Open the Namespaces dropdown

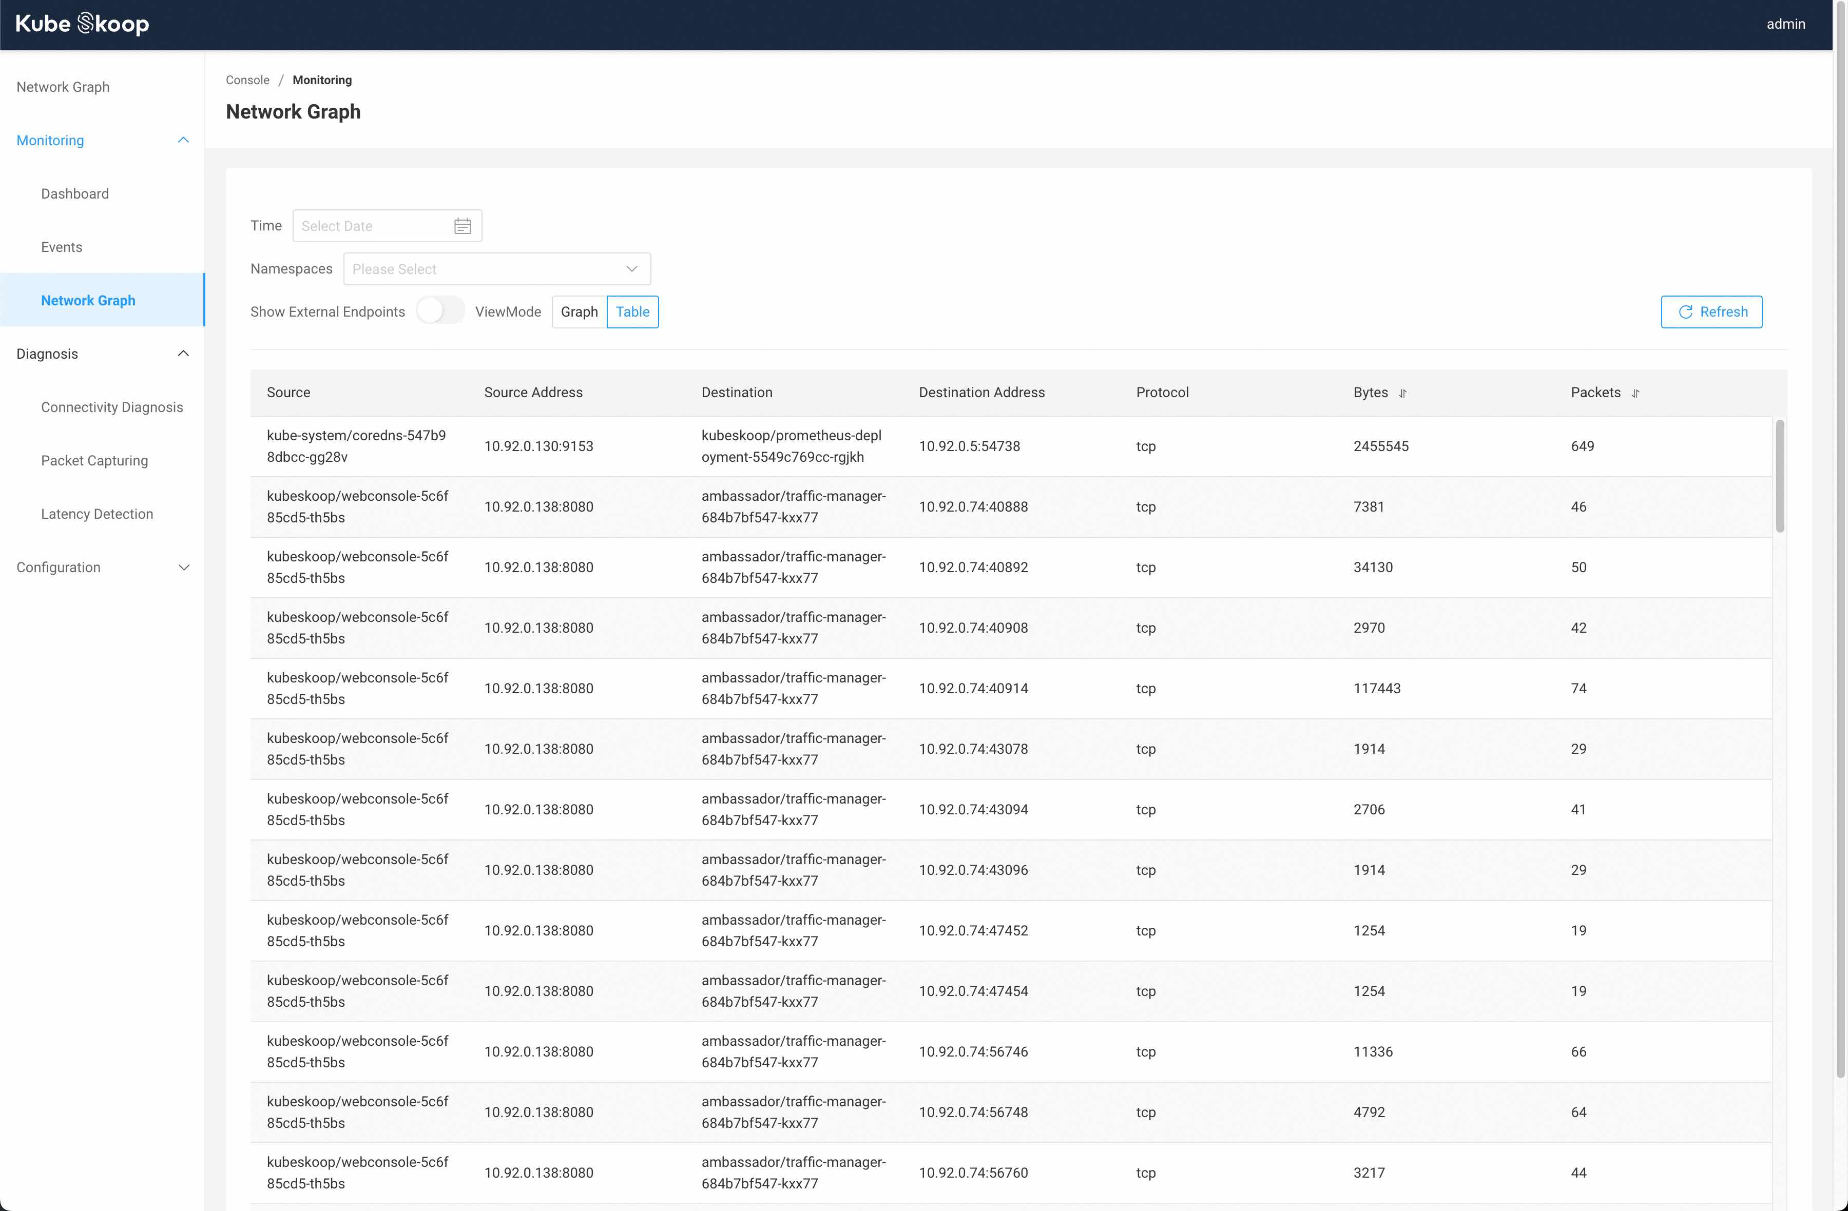click(x=496, y=269)
